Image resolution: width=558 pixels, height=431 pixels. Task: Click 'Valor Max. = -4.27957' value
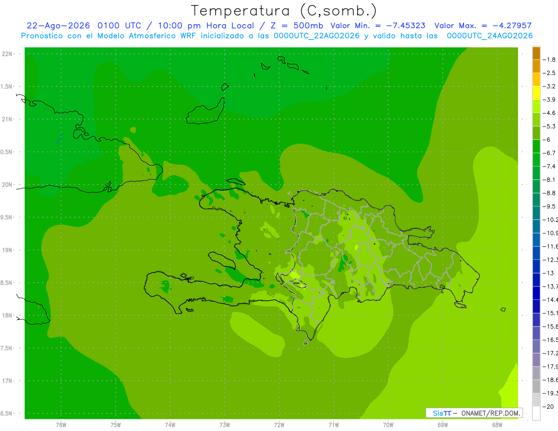click(483, 26)
